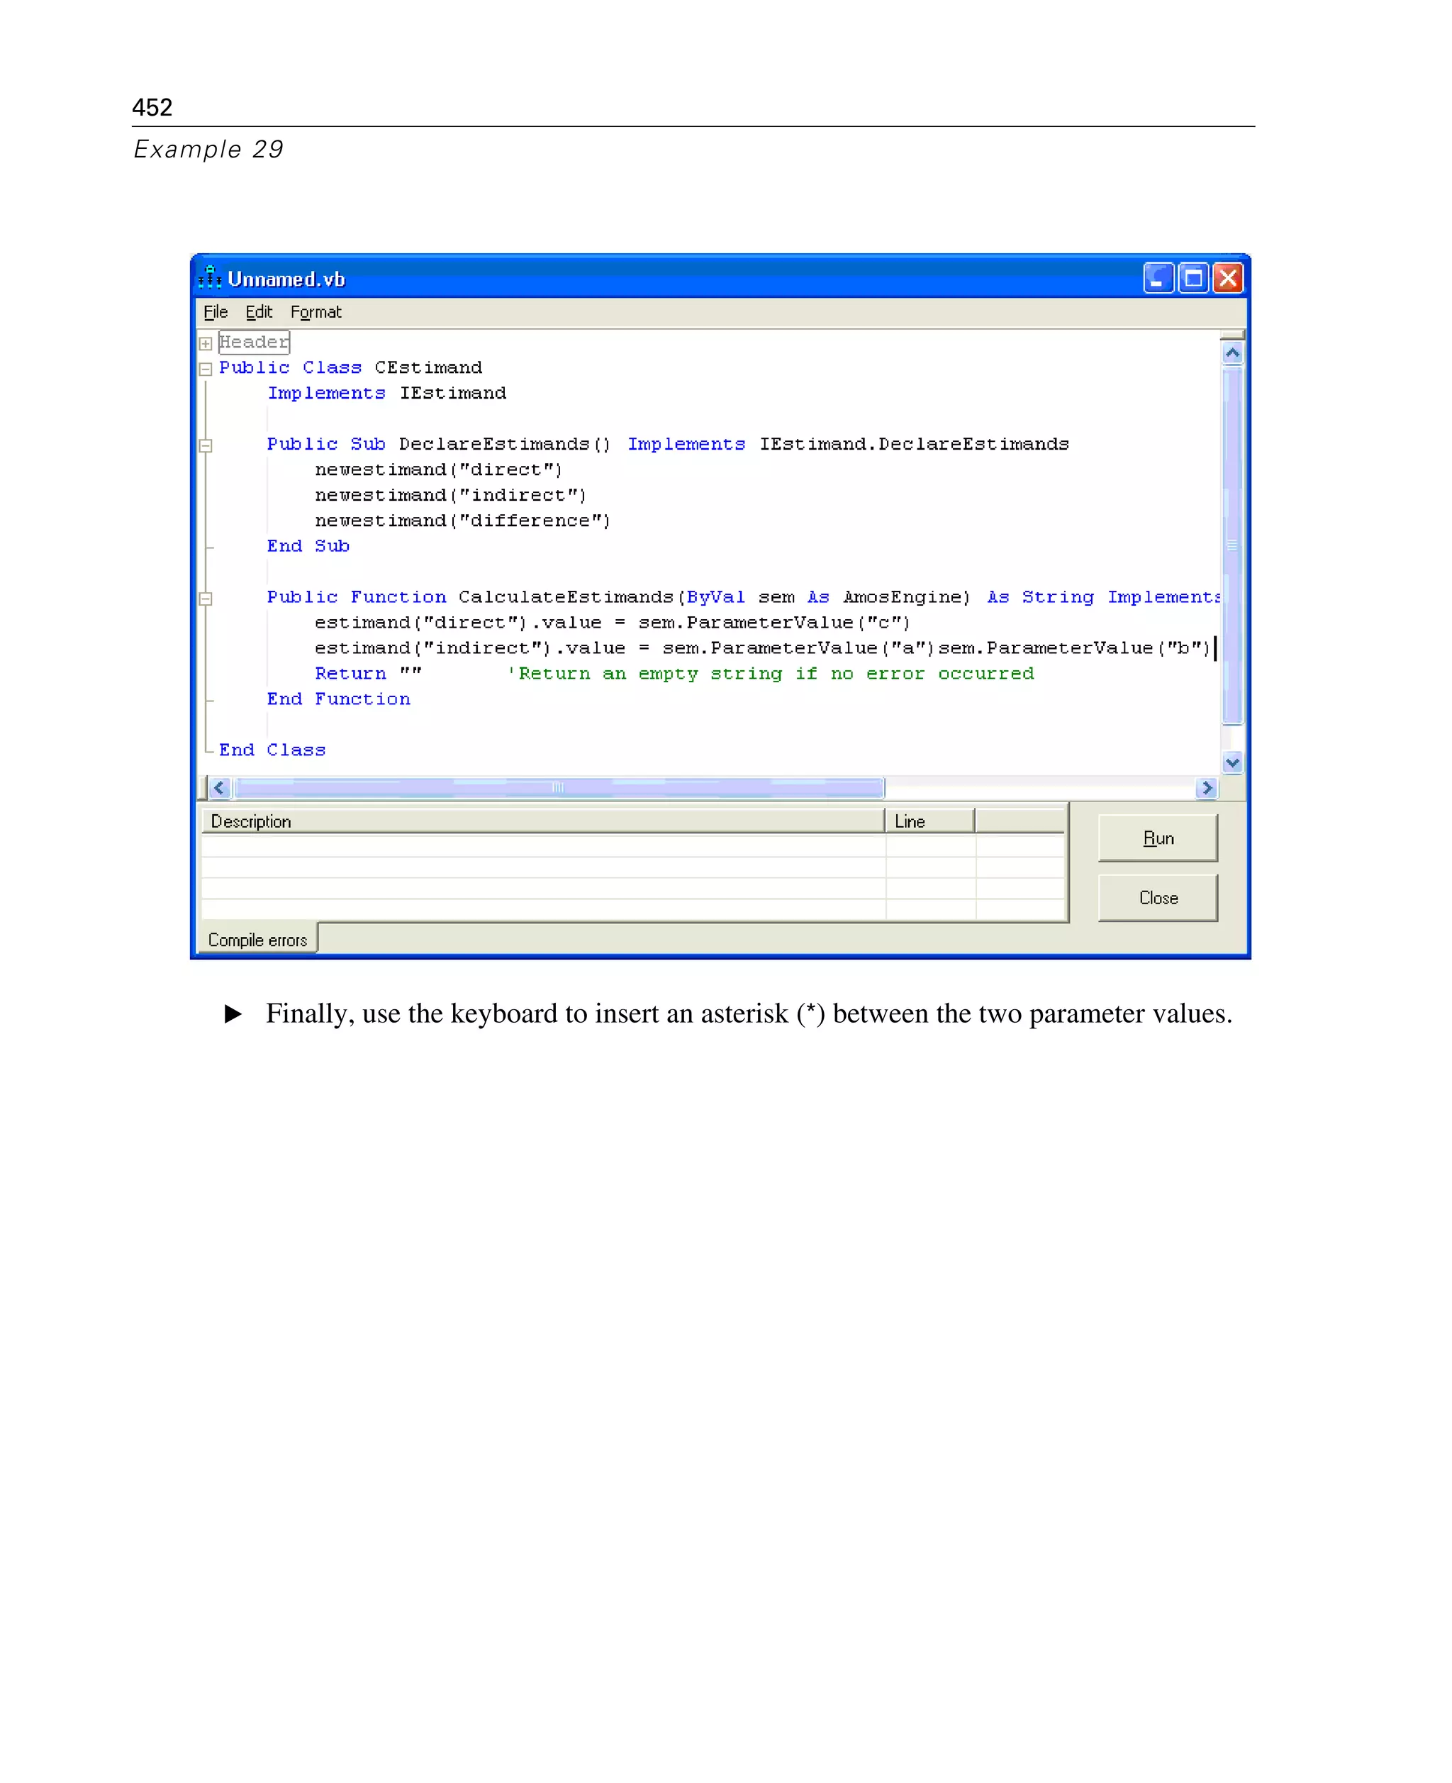Collapse the Public Class CEstimand block
This screenshot has width=1452, height=1783.
pyautogui.click(x=205, y=368)
